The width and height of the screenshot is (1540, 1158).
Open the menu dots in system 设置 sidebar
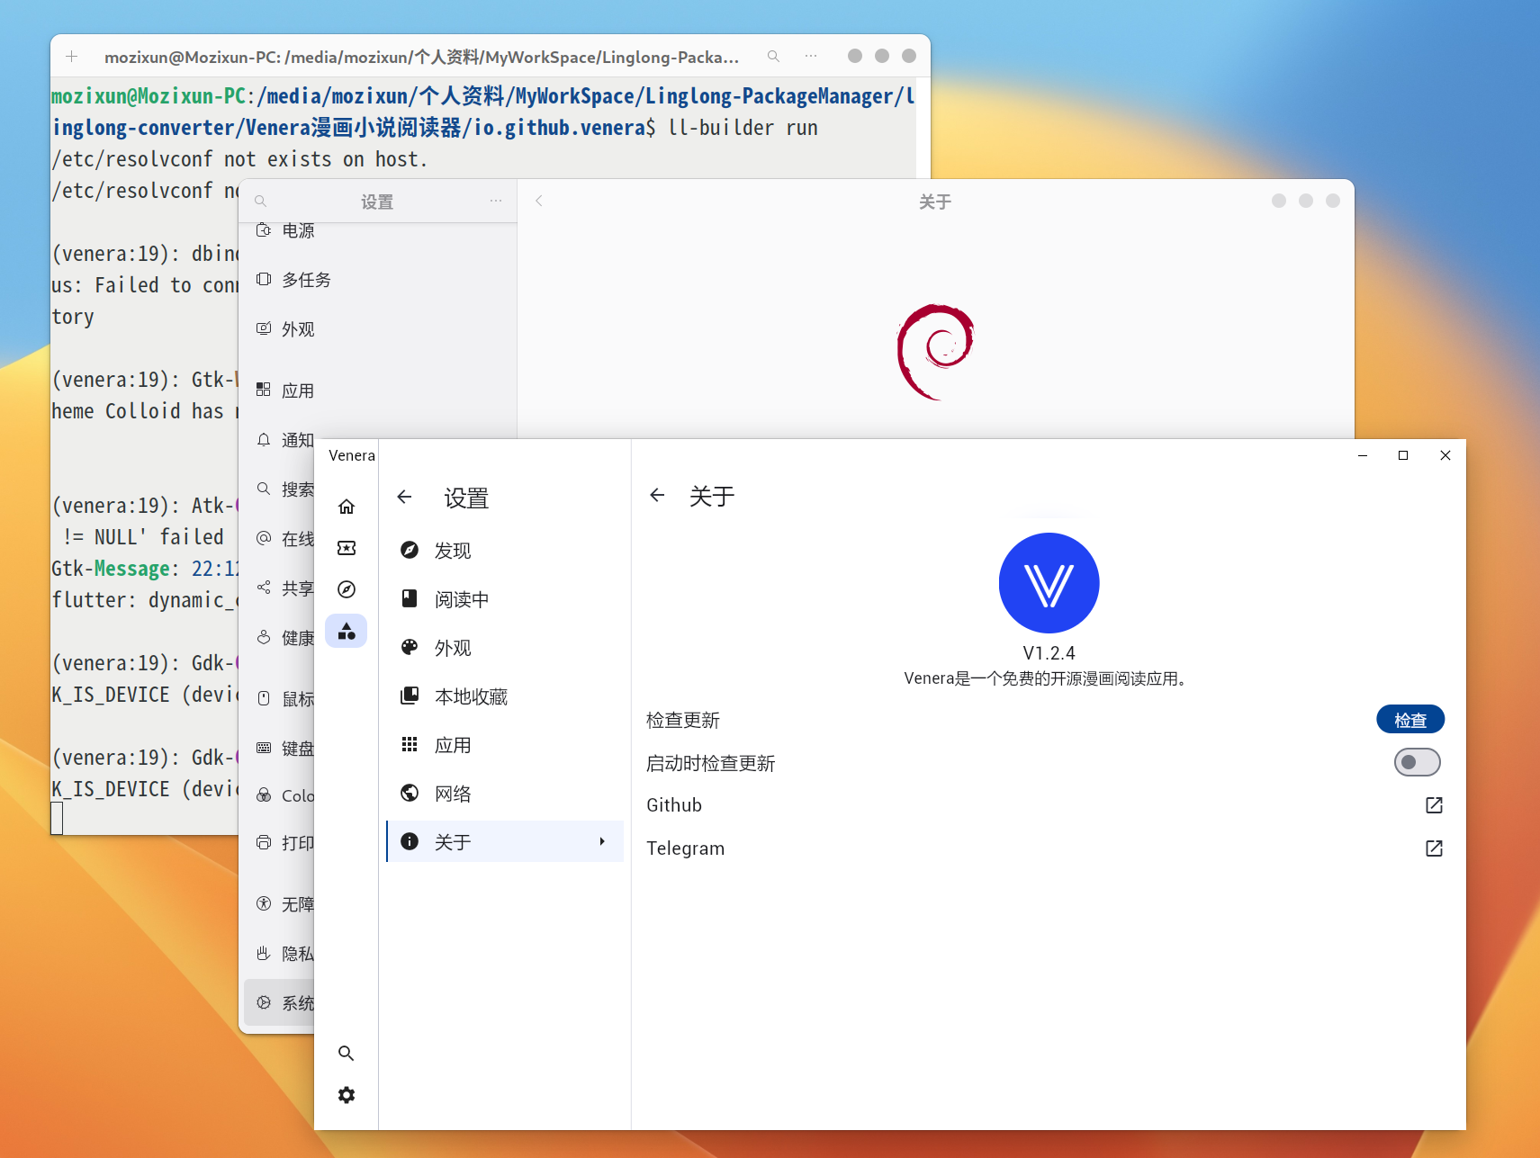point(496,201)
